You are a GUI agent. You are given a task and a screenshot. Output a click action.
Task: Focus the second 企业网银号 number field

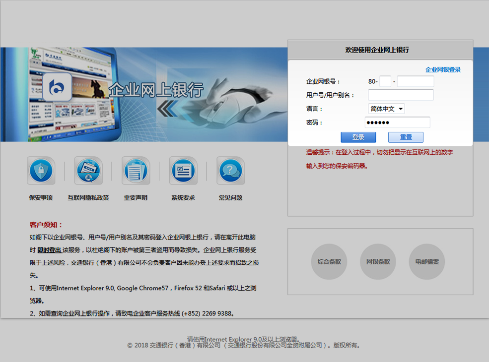(x=416, y=81)
